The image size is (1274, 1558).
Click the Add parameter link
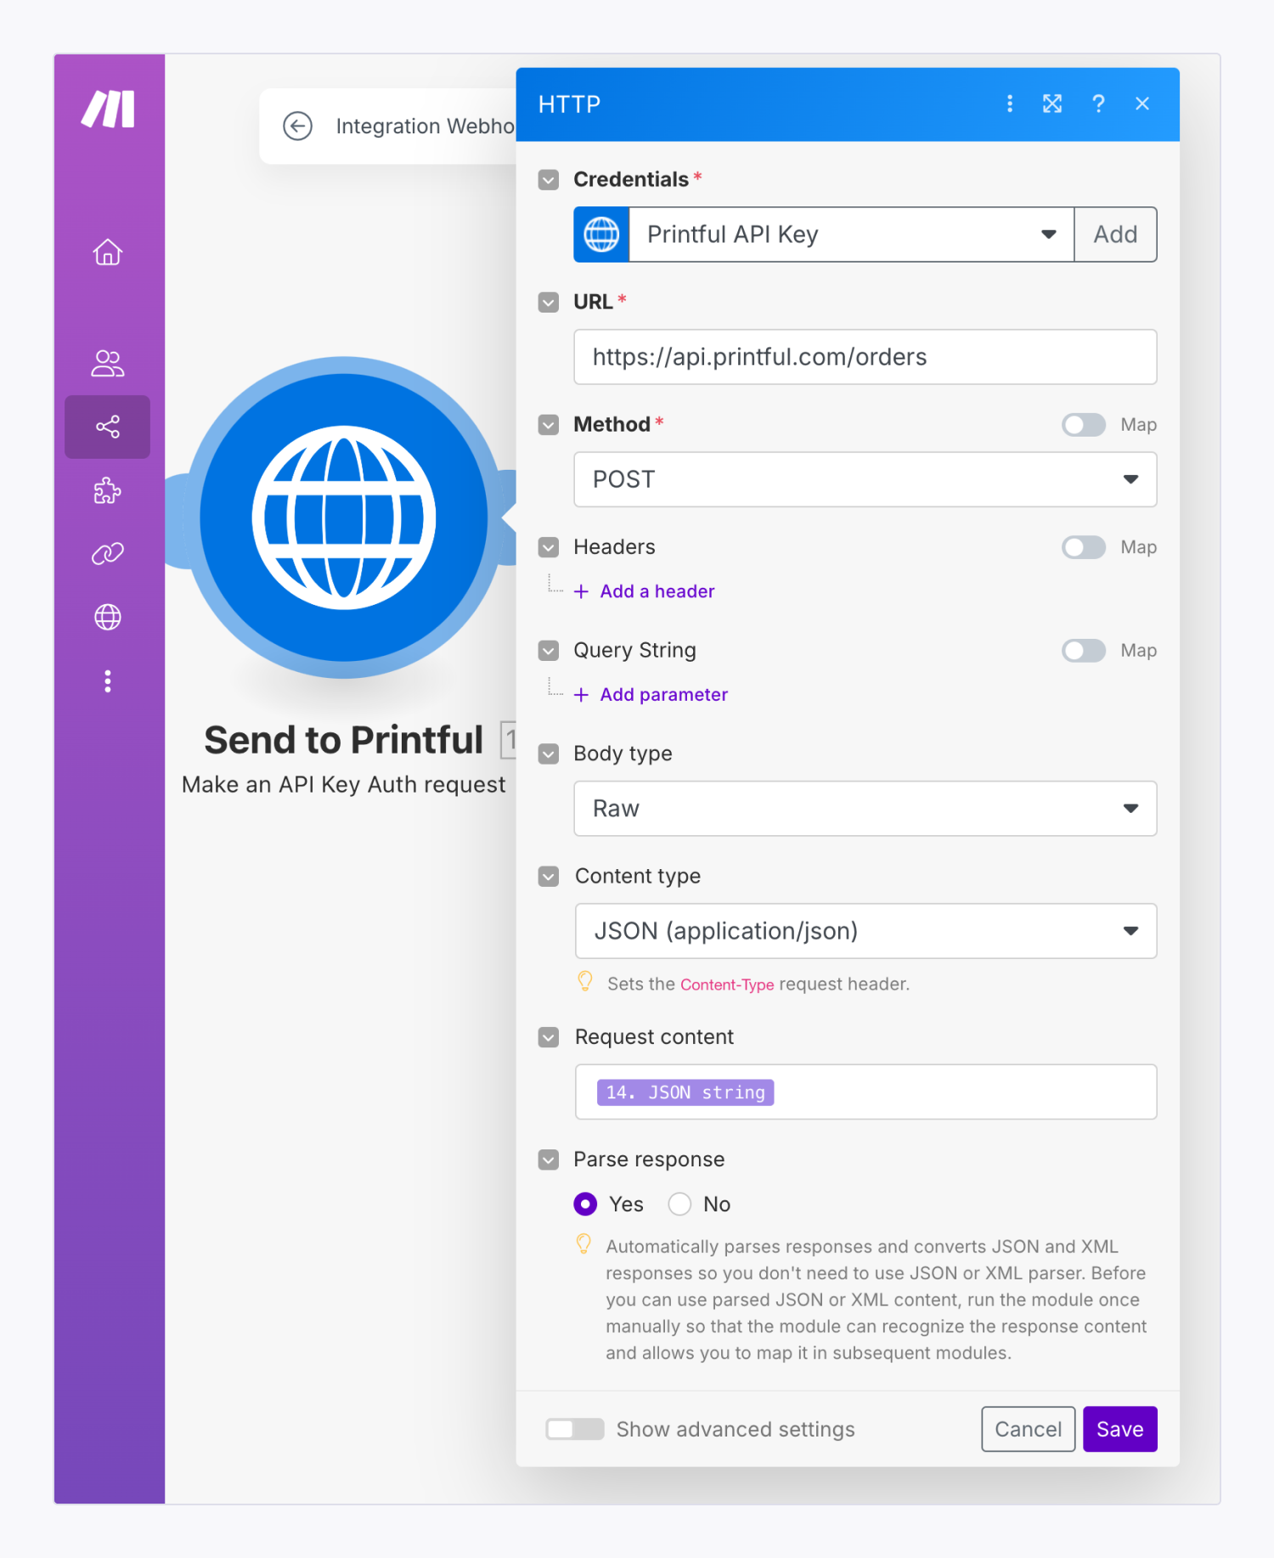(x=663, y=695)
